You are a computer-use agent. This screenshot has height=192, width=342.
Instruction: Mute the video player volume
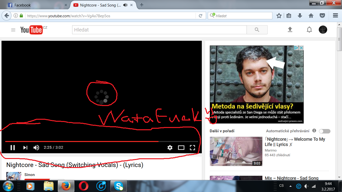(36, 147)
